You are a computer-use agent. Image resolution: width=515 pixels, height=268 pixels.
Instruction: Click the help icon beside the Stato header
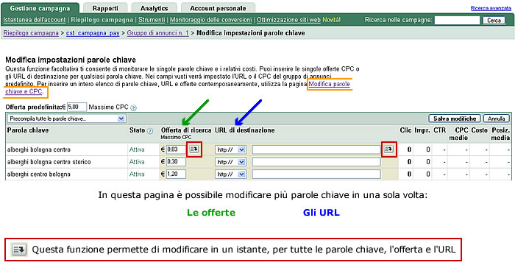150,131
